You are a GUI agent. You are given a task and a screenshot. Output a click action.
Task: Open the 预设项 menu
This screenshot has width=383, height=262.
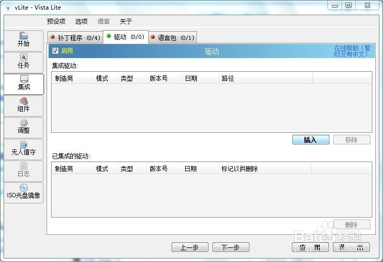point(56,21)
